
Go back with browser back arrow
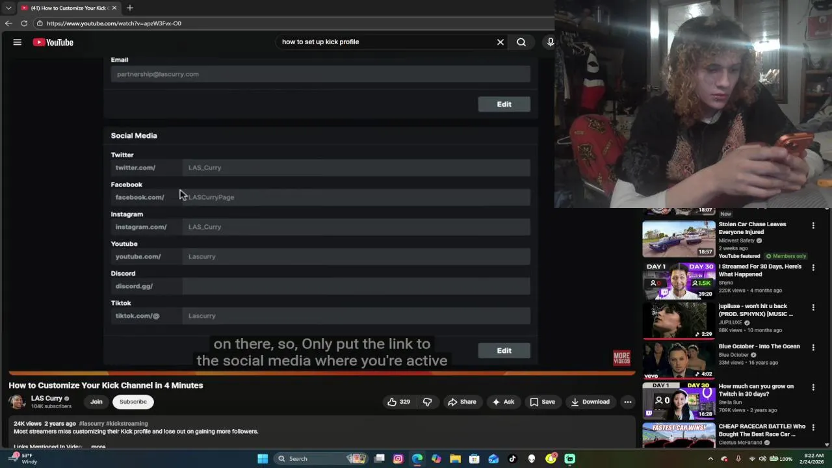coord(8,23)
